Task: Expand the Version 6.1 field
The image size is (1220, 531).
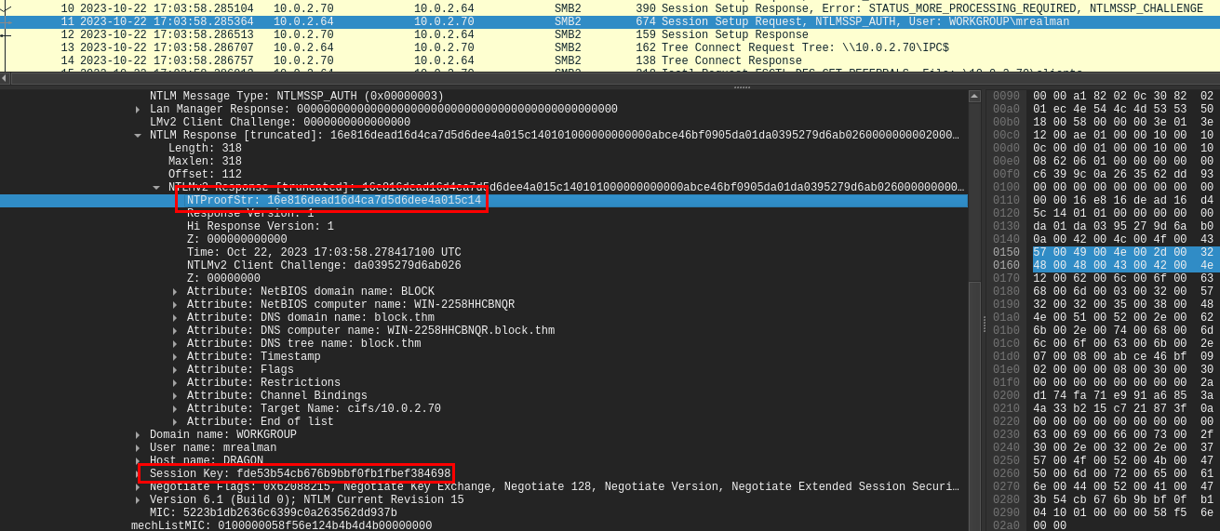Action: [138, 500]
